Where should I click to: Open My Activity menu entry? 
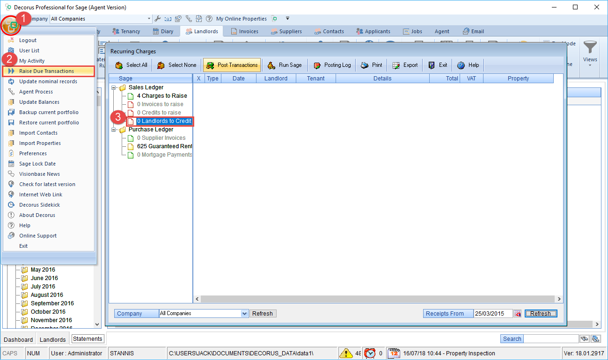(49, 61)
